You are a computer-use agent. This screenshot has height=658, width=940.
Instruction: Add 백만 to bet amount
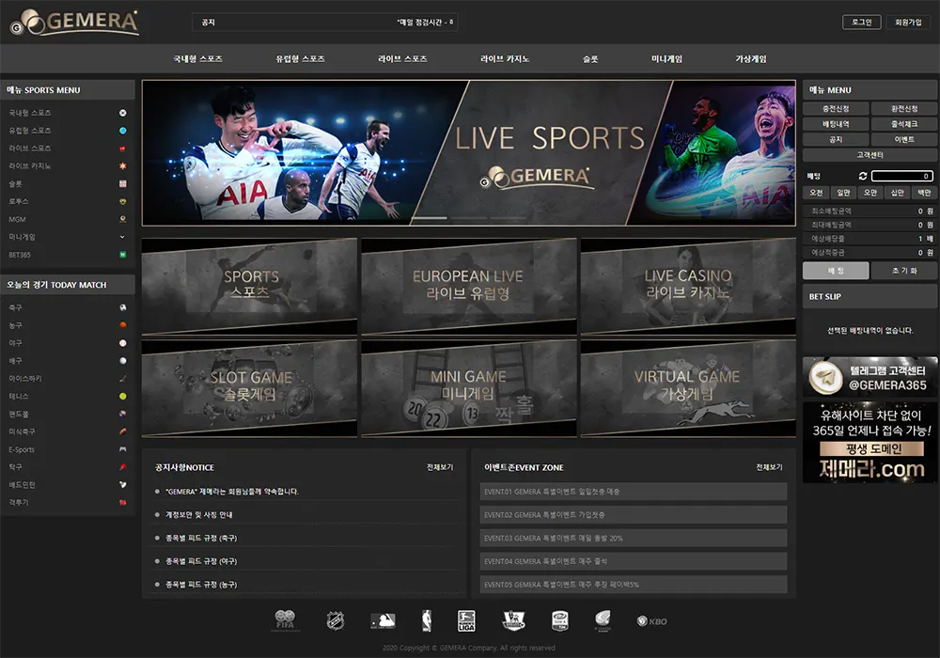[924, 193]
